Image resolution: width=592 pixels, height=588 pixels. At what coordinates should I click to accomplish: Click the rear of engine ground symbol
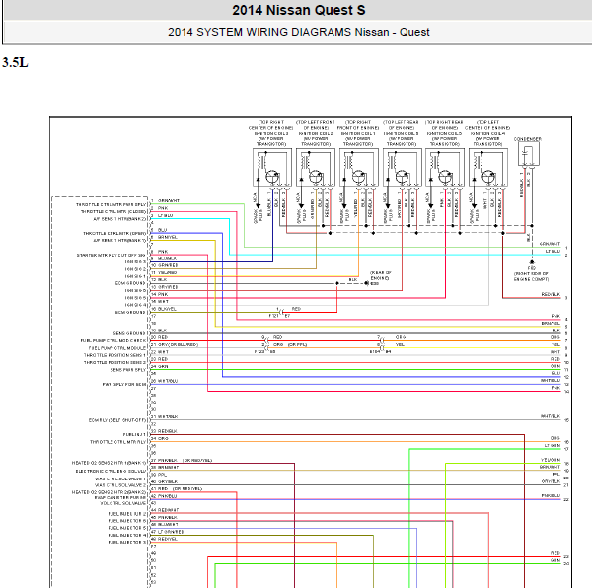click(367, 283)
